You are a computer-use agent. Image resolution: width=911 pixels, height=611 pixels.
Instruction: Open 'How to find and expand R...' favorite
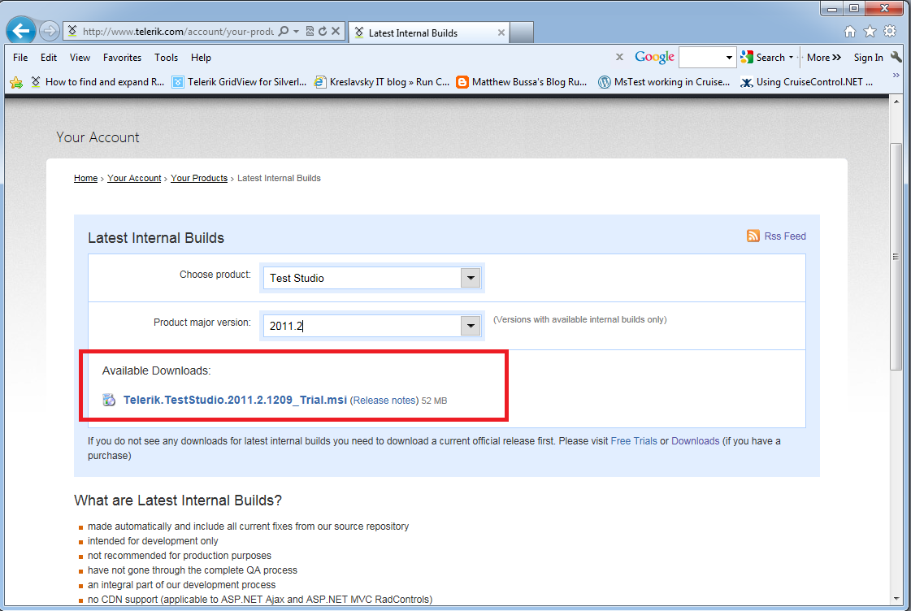[98, 83]
